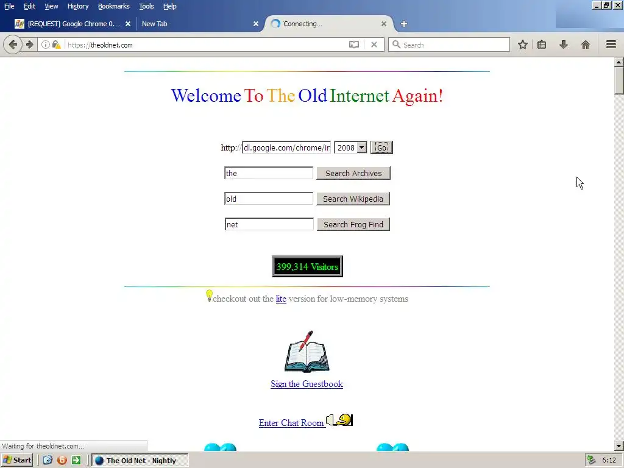
Task: Open the View menu
Action: 51,6
